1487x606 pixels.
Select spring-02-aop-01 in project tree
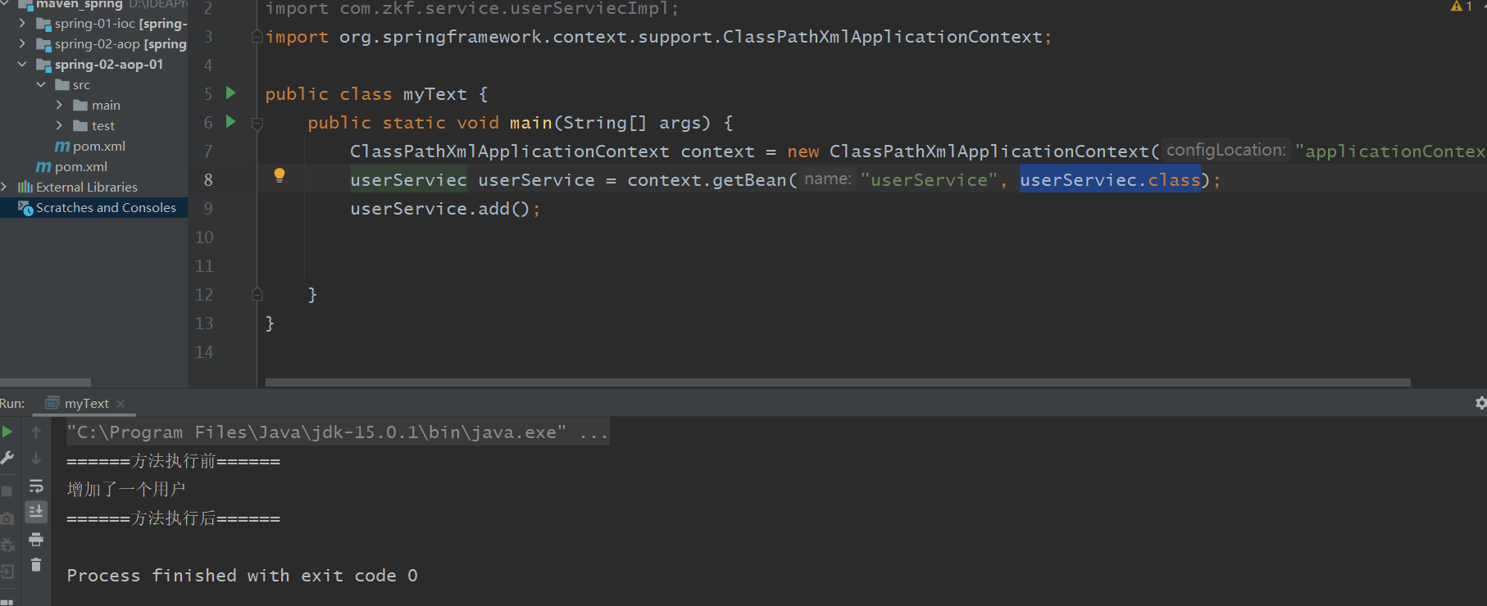(108, 64)
